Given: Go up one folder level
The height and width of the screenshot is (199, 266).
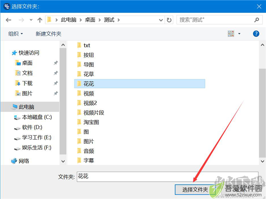Looking at the screenshot, I should click(40, 20).
